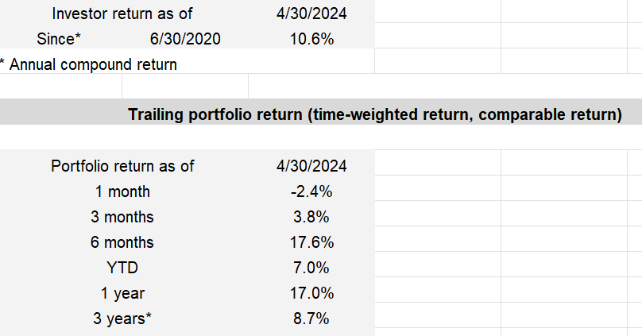Select the 6/30/2020 date cell

(184, 39)
